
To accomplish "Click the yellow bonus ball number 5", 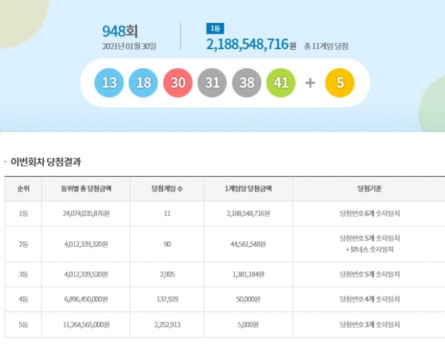I will (x=340, y=83).
